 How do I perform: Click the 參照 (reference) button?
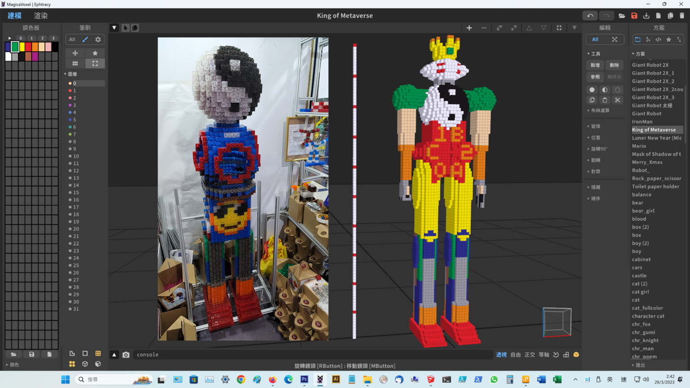point(595,77)
